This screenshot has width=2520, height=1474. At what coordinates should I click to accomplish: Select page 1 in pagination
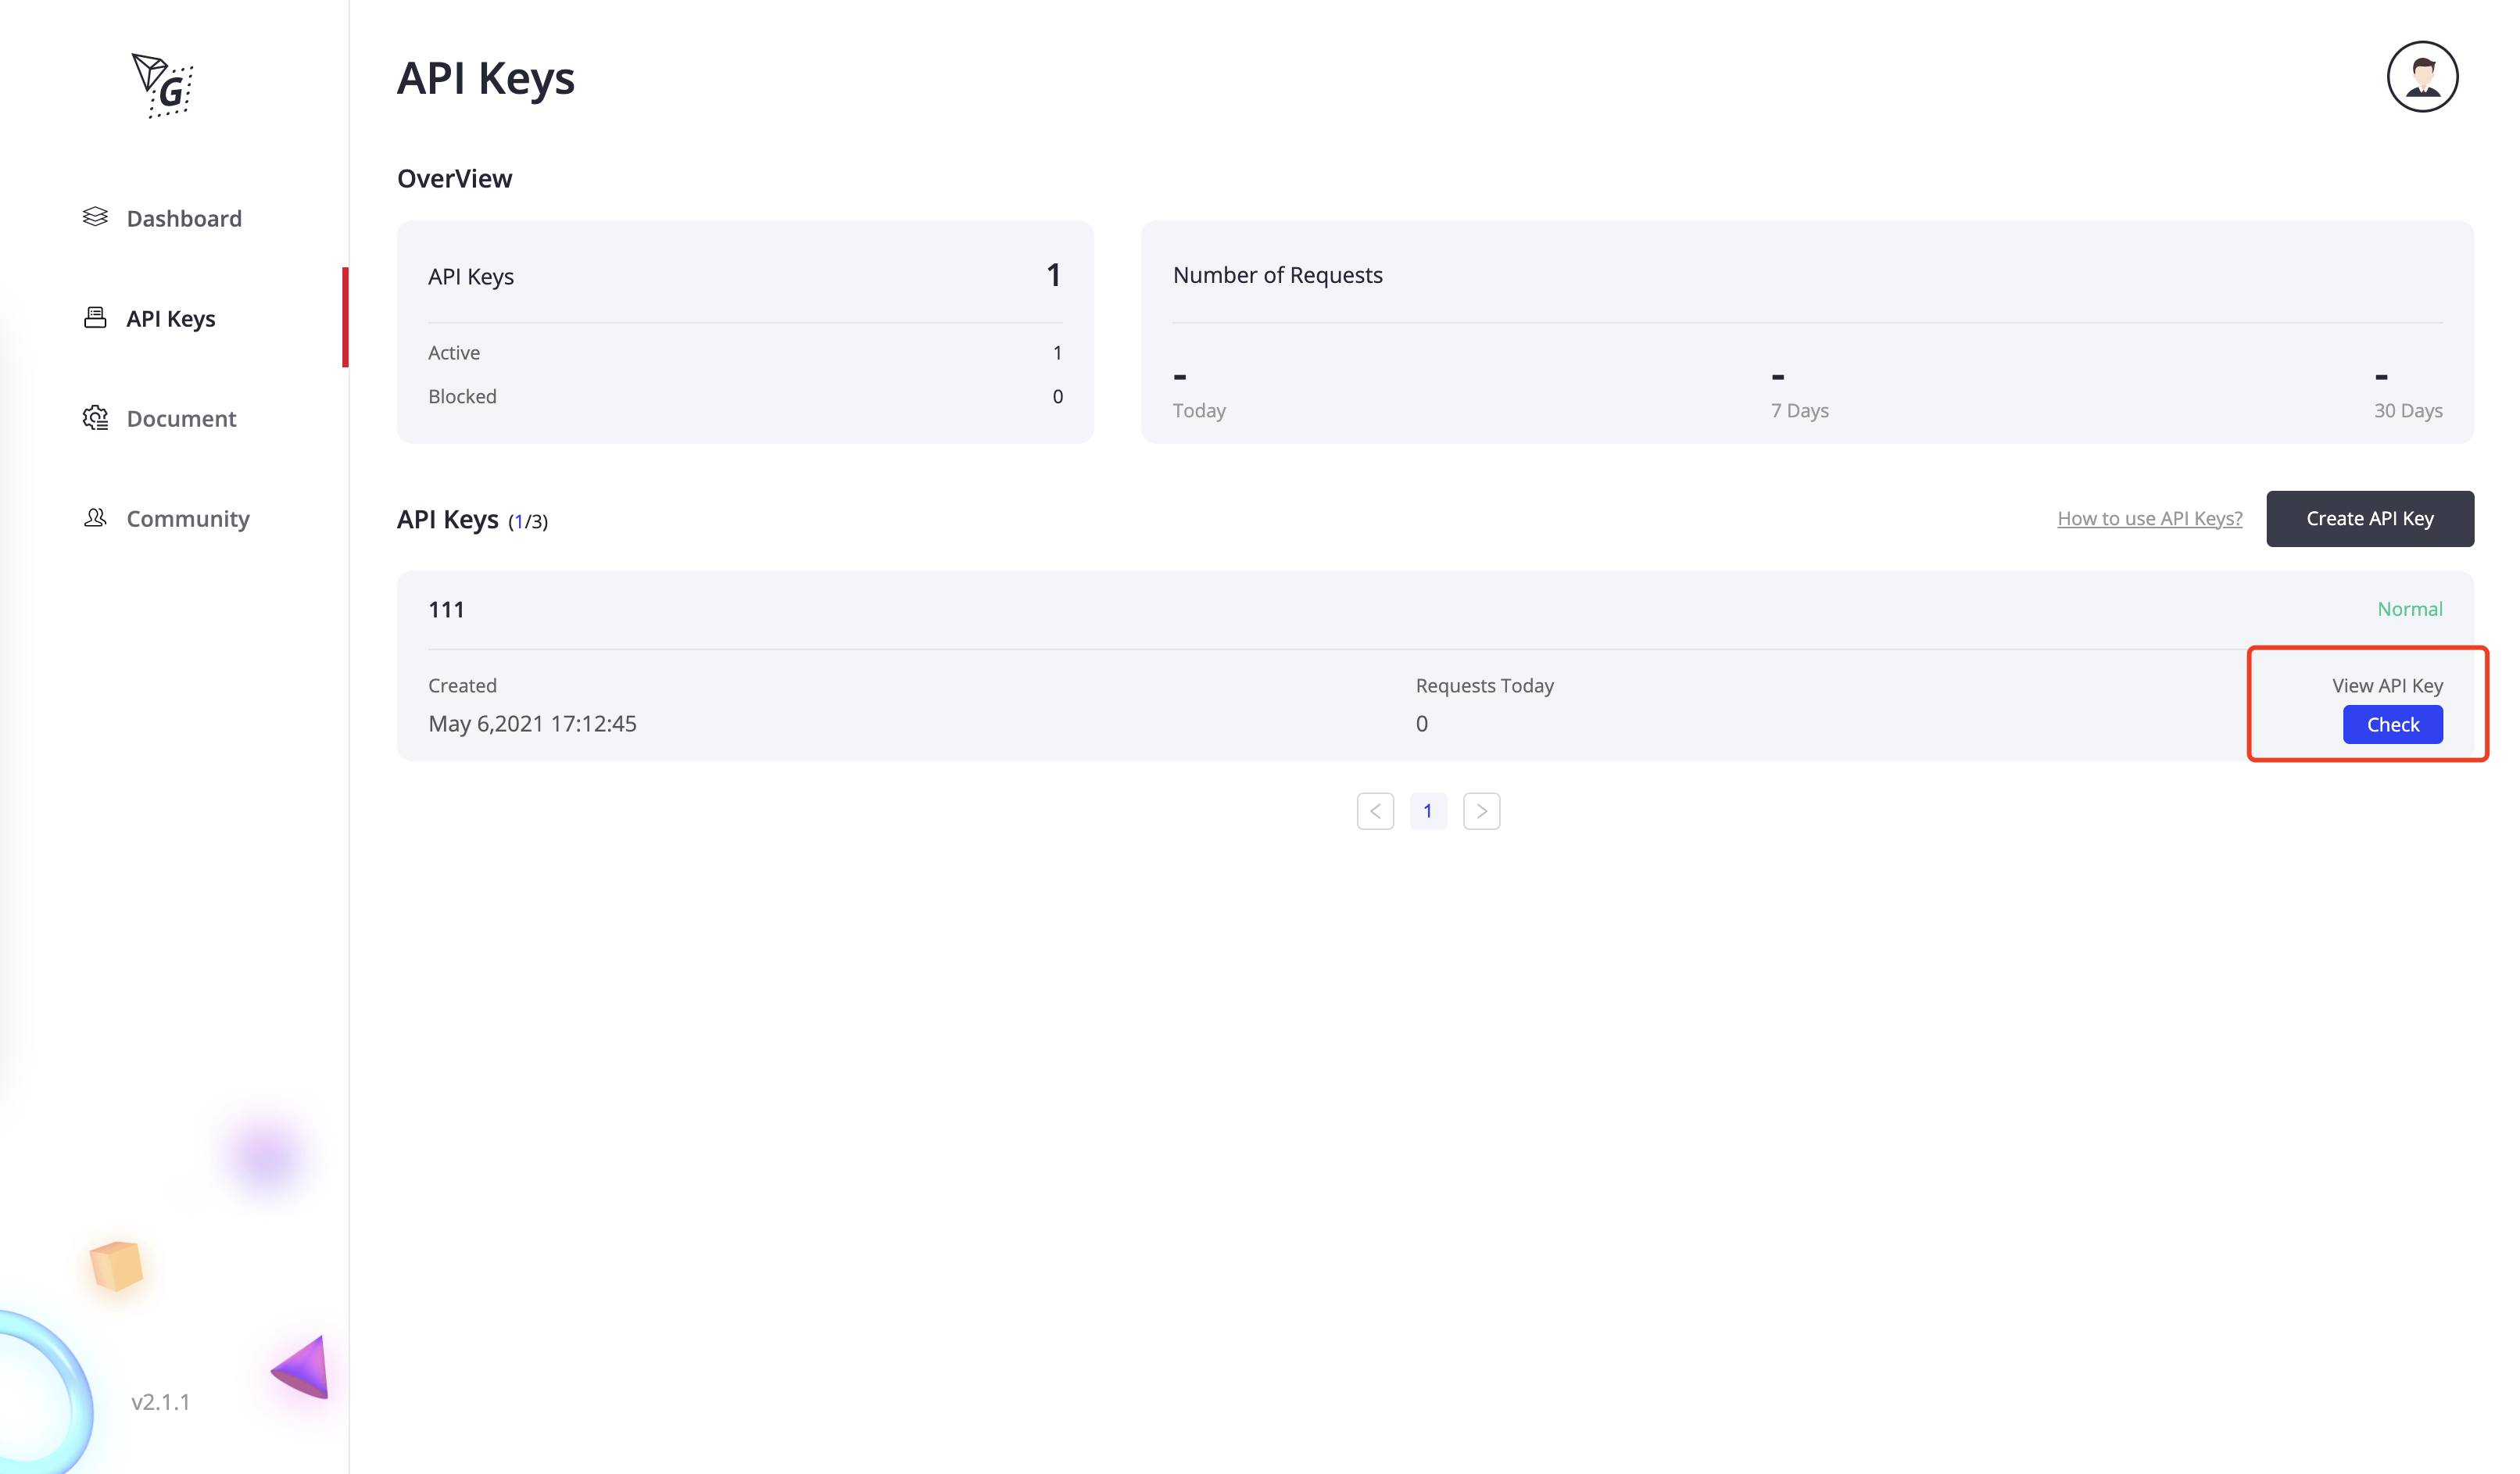click(1428, 811)
